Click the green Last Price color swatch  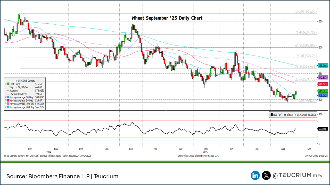8,84
